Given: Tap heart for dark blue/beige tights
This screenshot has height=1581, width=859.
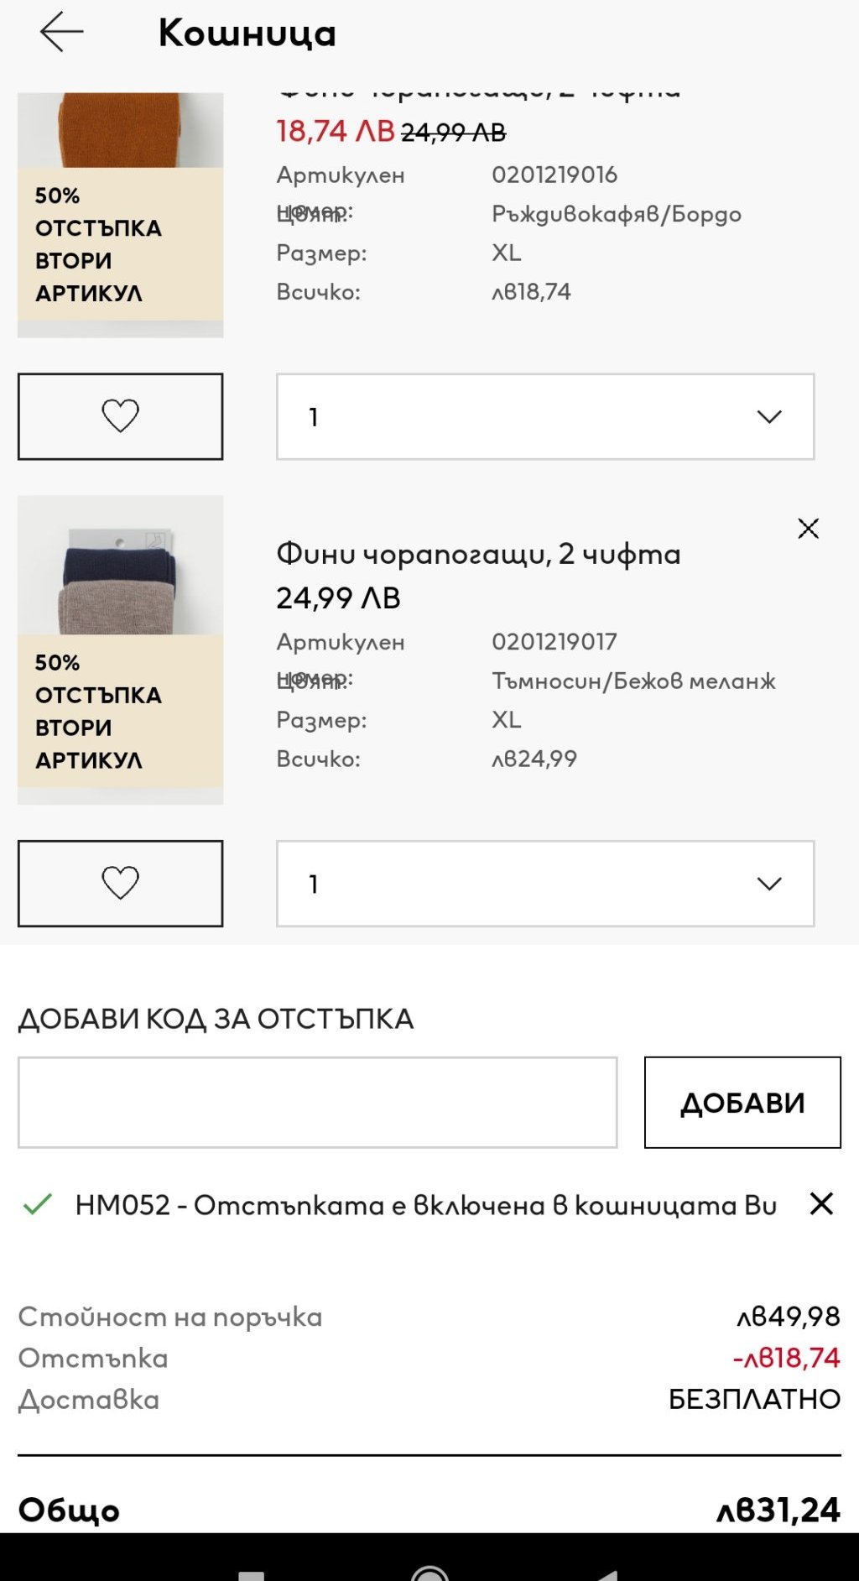Looking at the screenshot, I should 120,883.
